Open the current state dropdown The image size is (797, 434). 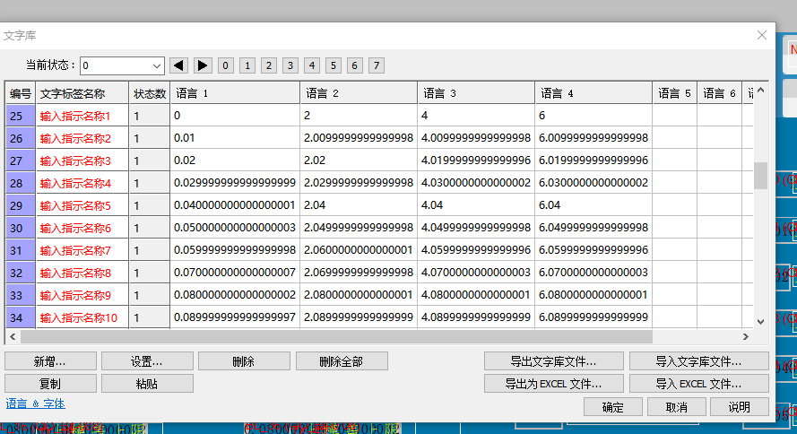point(157,65)
